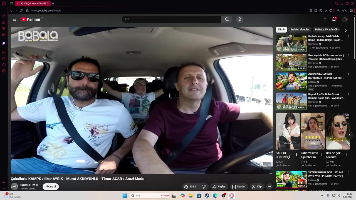Open the history clock sidebar icon
Viewport: 356px width, 200px height.
[4, 59]
